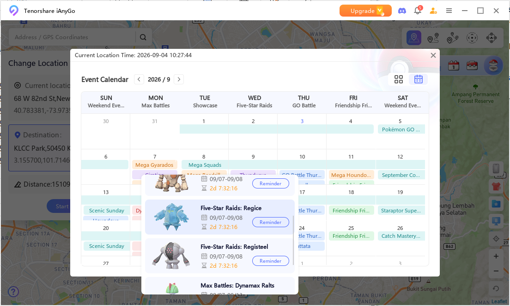The height and width of the screenshot is (306, 510).
Task: Select the jump teleport mode icon
Action: coord(472,38)
